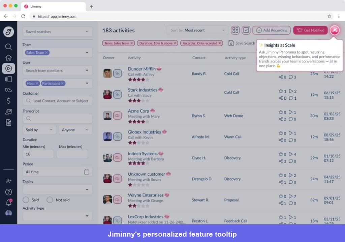Viewport: 345px width, 242px height.
Task: Expand the Activity Type dropdown
Action: (58, 216)
